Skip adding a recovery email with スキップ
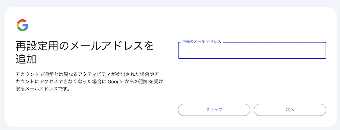This screenshot has width=340, height=130. pos(214,110)
